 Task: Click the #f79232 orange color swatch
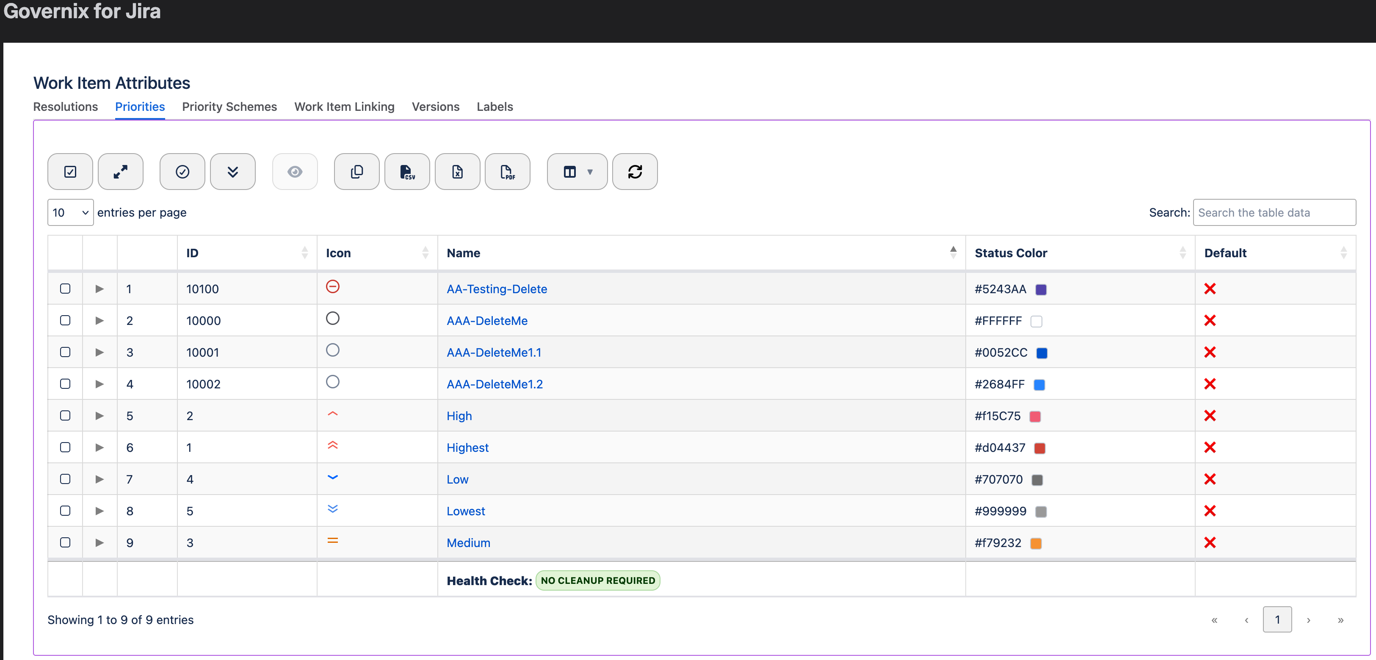[x=1036, y=543]
